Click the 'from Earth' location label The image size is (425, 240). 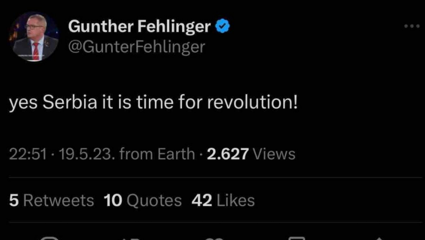click(x=157, y=154)
